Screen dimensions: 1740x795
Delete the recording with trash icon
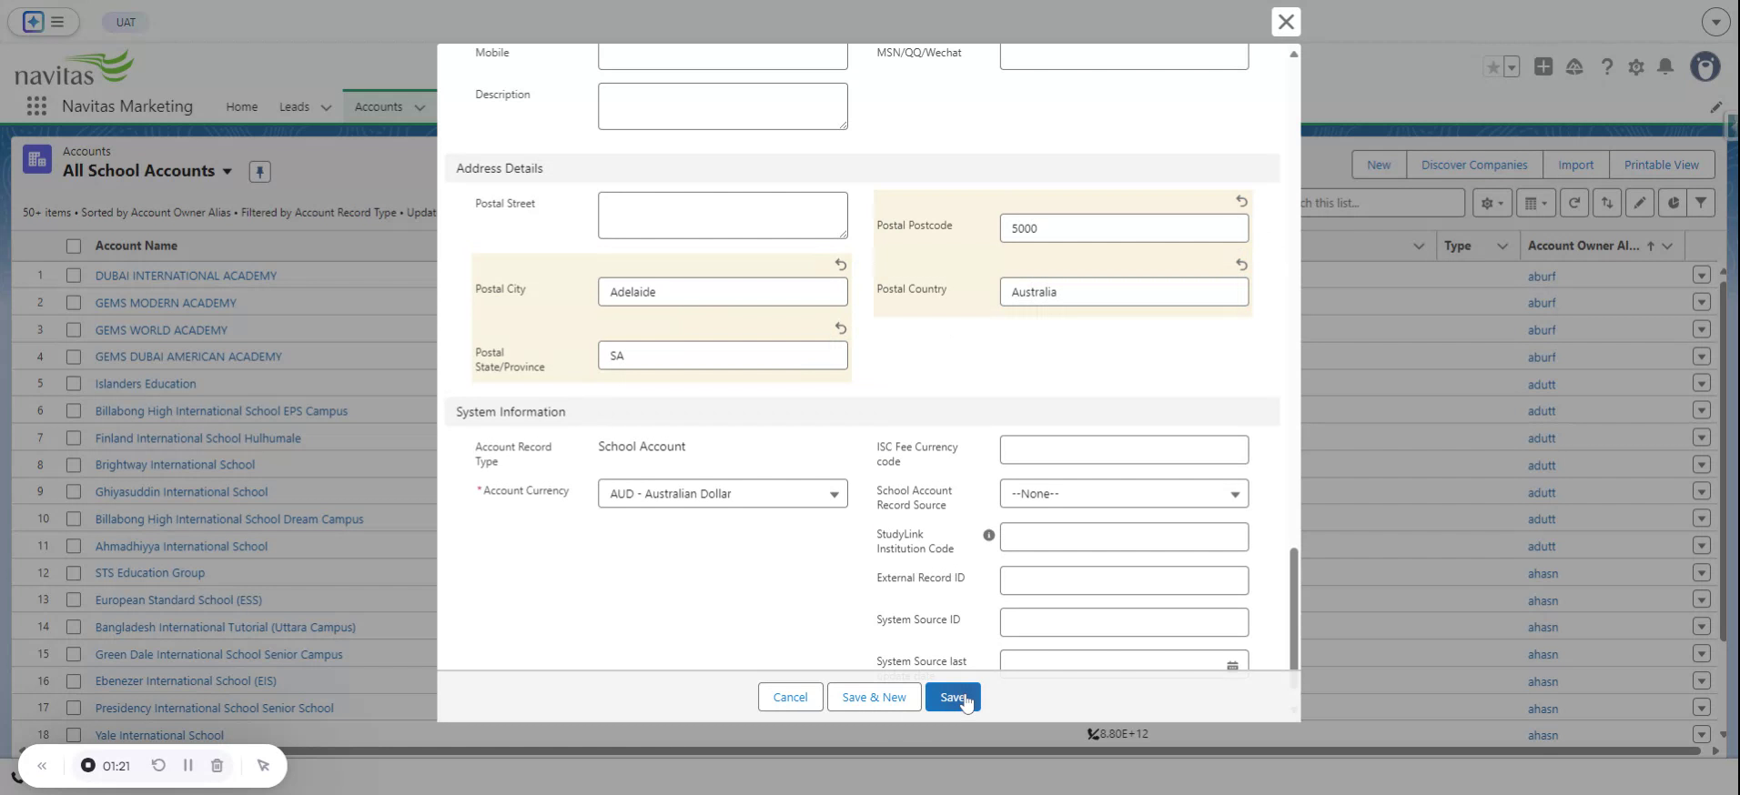click(x=217, y=765)
